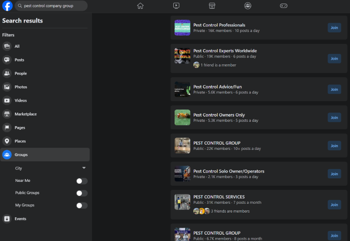Image resolution: width=350 pixels, height=241 pixels.
Task: Filter results by People
Action: pyautogui.click(x=21, y=73)
